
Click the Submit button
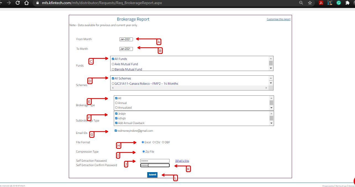(x=152, y=175)
